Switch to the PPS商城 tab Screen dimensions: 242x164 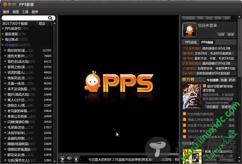click(x=207, y=42)
